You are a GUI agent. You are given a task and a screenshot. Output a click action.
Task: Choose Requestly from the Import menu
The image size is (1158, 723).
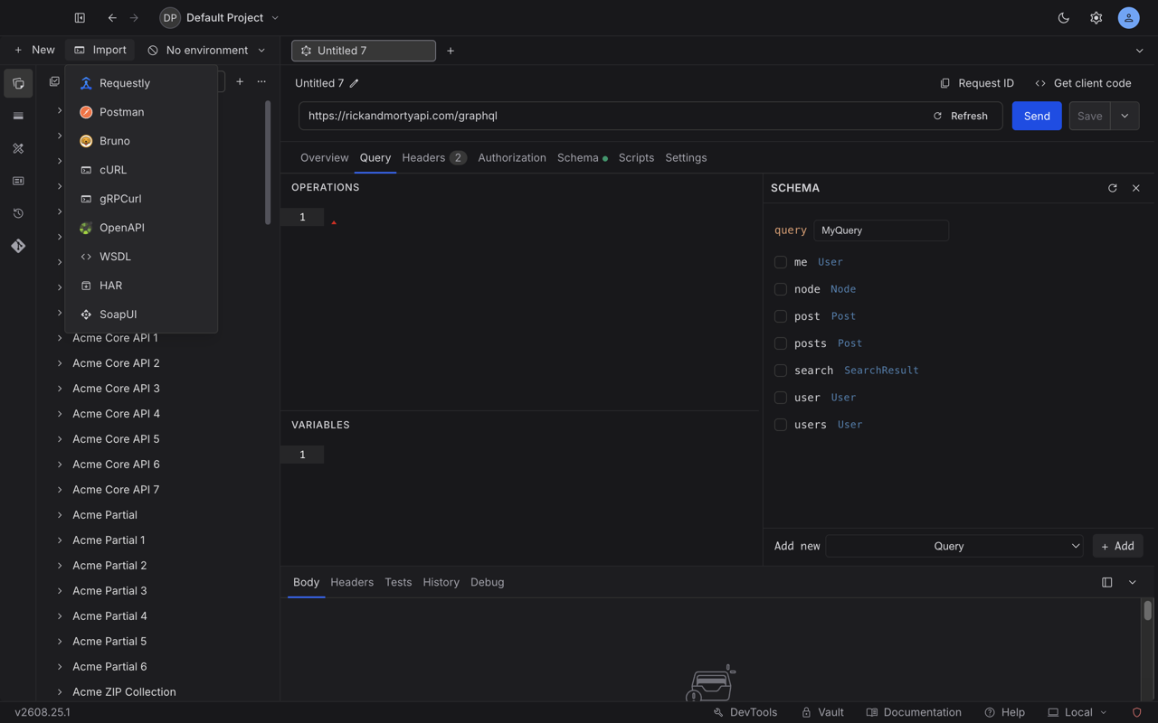pos(141,83)
